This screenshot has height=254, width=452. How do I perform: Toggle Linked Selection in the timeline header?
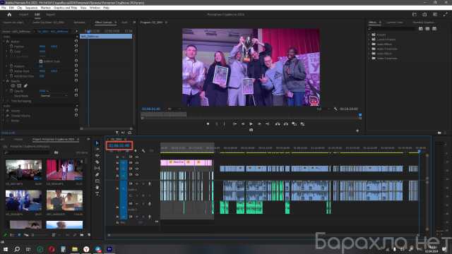[x=127, y=150]
